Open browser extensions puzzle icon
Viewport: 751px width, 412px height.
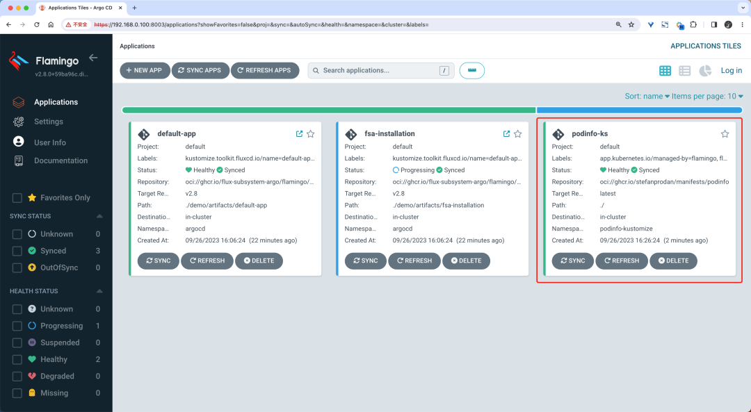pos(693,24)
